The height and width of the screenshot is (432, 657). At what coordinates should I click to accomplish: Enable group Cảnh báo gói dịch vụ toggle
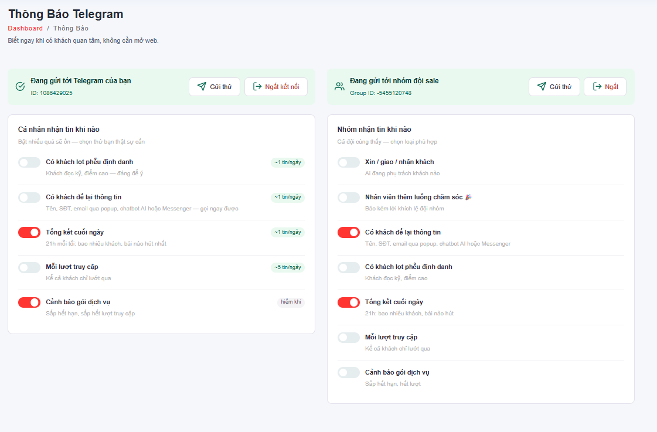(x=349, y=372)
